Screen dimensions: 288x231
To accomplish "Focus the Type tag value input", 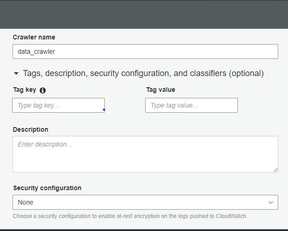I will click(x=192, y=105).
